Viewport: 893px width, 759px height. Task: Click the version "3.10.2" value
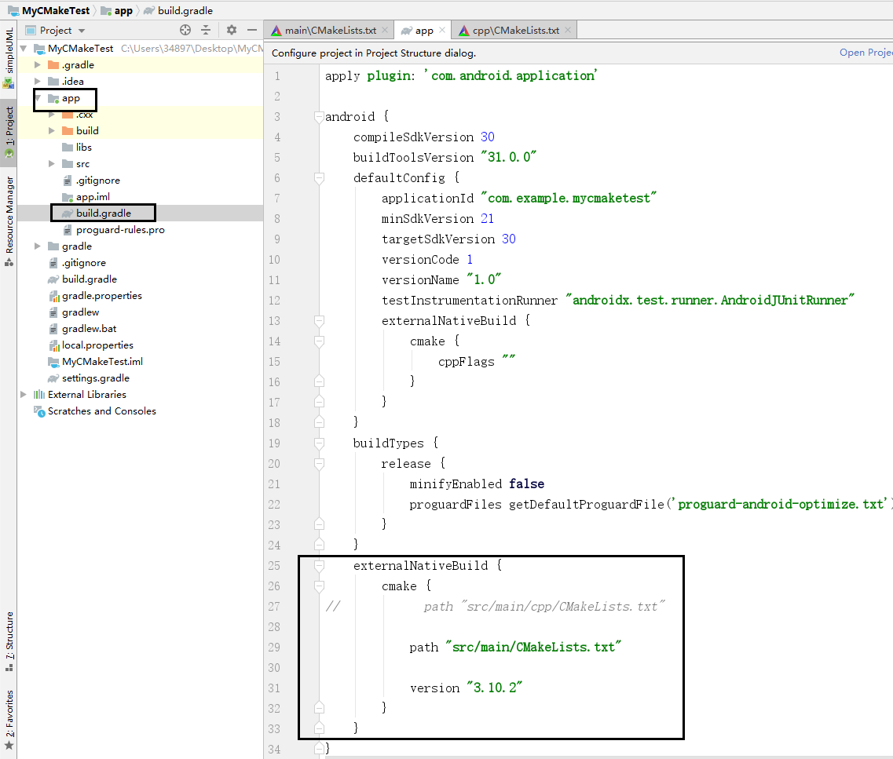pos(494,688)
